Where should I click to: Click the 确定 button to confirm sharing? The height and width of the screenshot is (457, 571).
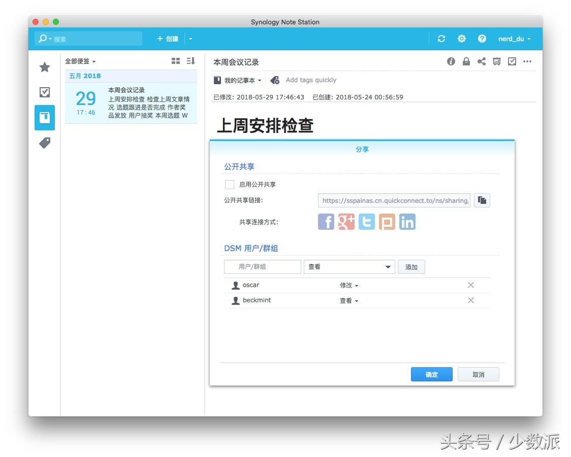431,374
